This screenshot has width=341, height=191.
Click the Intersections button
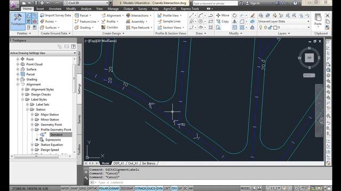pos(139,15)
